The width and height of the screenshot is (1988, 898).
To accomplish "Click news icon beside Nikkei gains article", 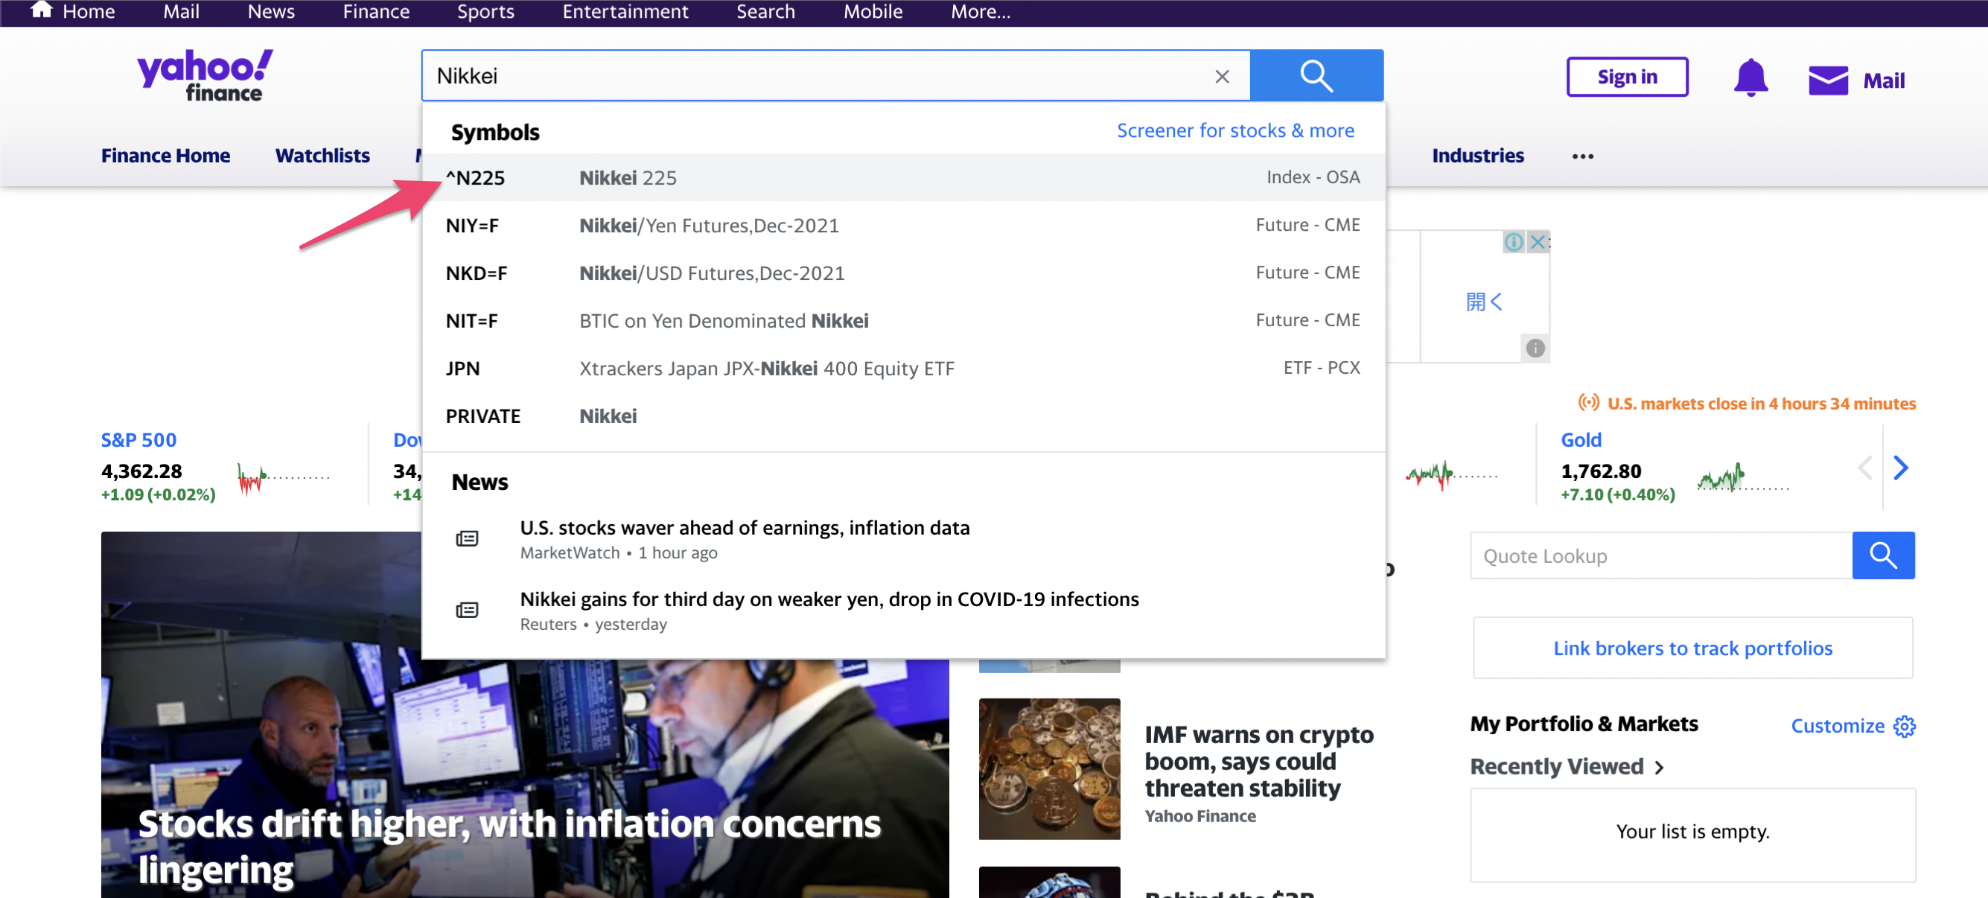I will click(x=467, y=611).
